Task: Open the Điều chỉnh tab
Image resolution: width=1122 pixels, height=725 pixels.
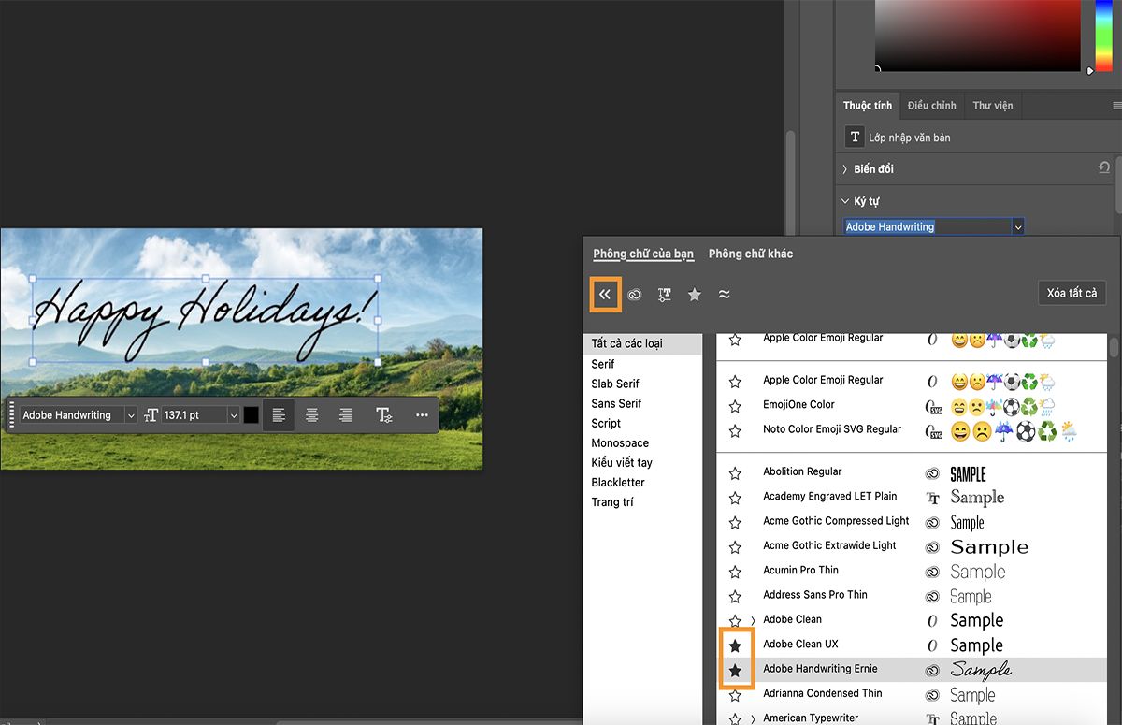Action: [931, 105]
